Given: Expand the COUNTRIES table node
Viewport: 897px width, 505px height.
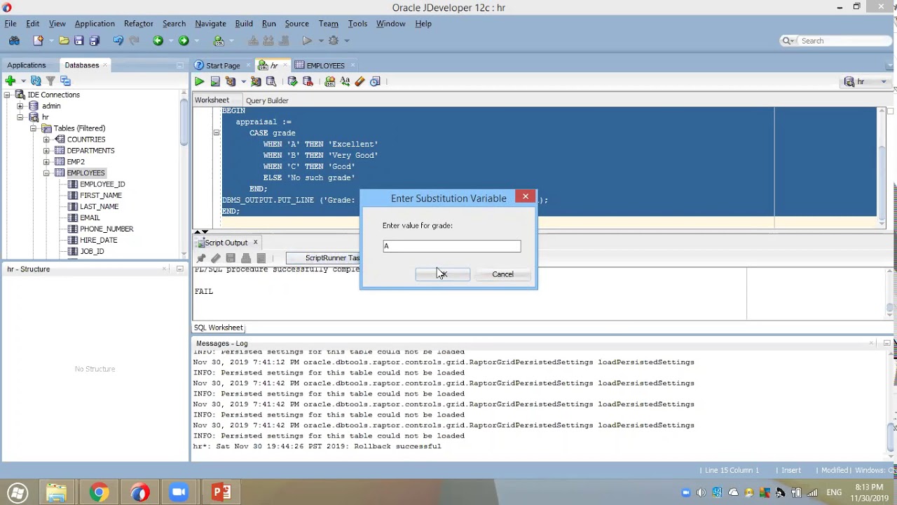Looking at the screenshot, I should 46,140.
